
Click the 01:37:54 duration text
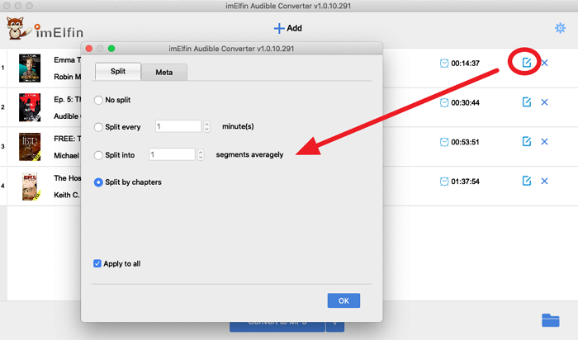(465, 182)
